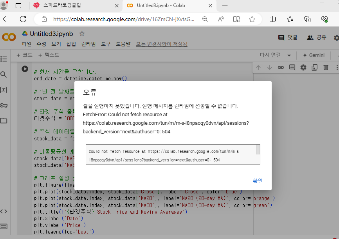Image resolution: width=339 pixels, height=239 pixels.
Task: Open the find and replace search icon
Action: (x=4, y=74)
